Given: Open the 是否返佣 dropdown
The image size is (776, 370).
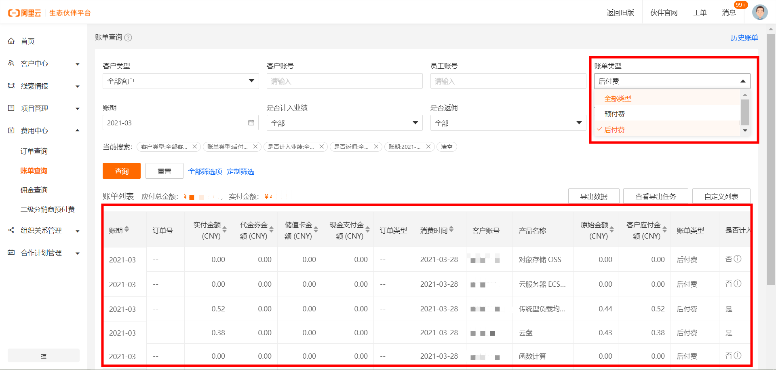Looking at the screenshot, I should (x=508, y=123).
